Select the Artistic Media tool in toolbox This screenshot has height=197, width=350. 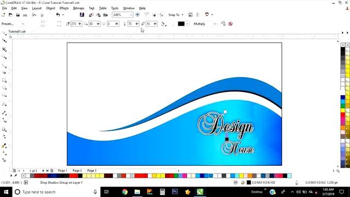coord(4,73)
